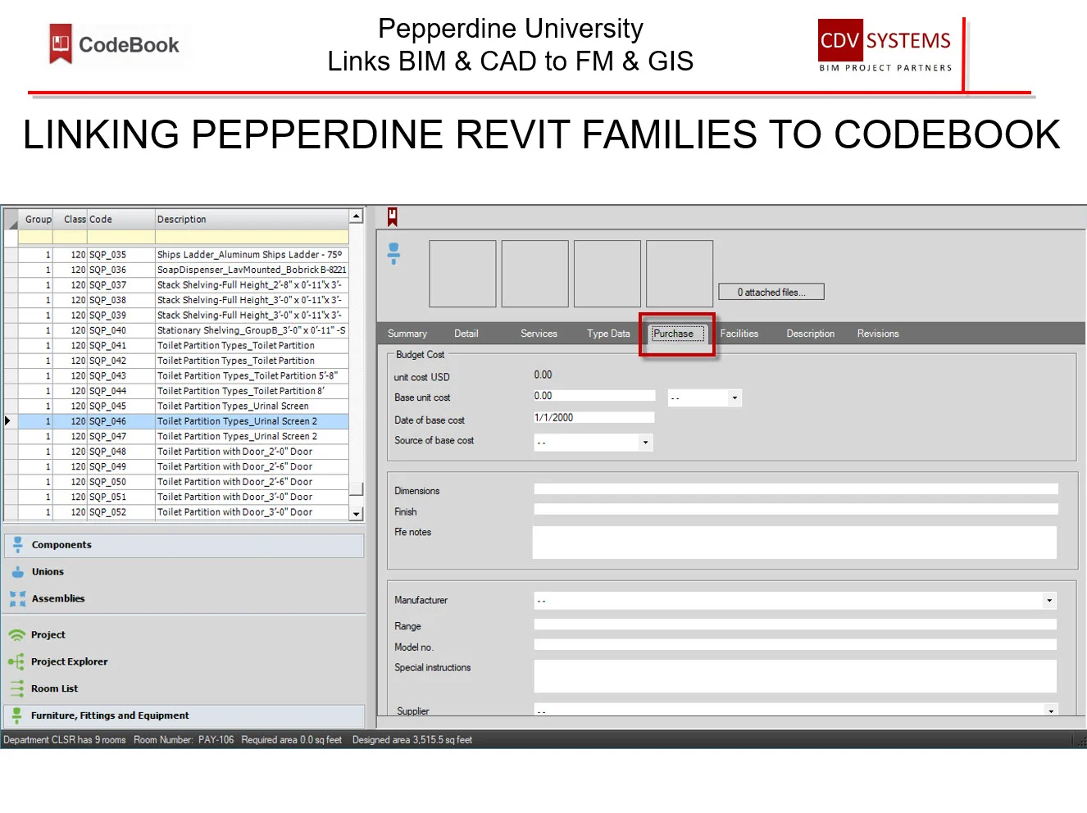Click the Date of base cost field
The height and width of the screenshot is (813, 1087).
pos(594,418)
